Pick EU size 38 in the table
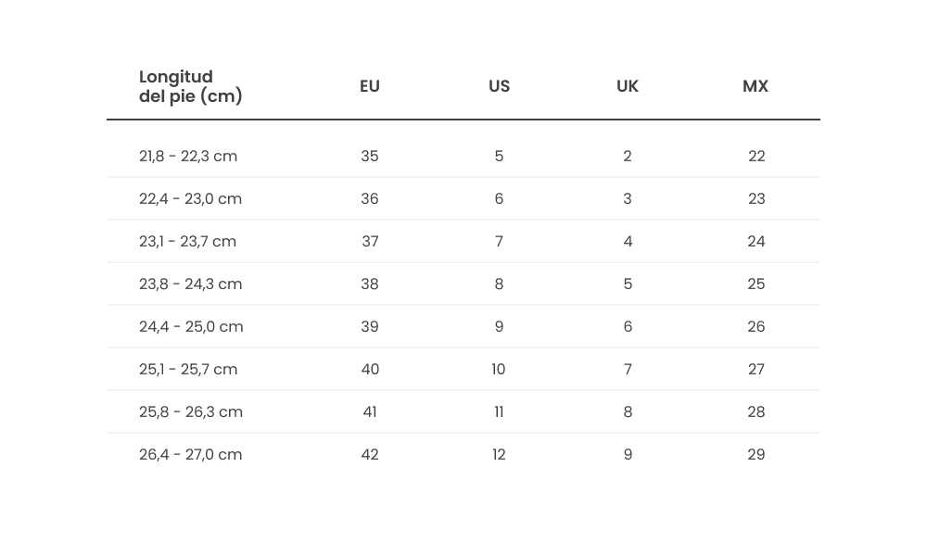The image size is (927, 556). 370,284
